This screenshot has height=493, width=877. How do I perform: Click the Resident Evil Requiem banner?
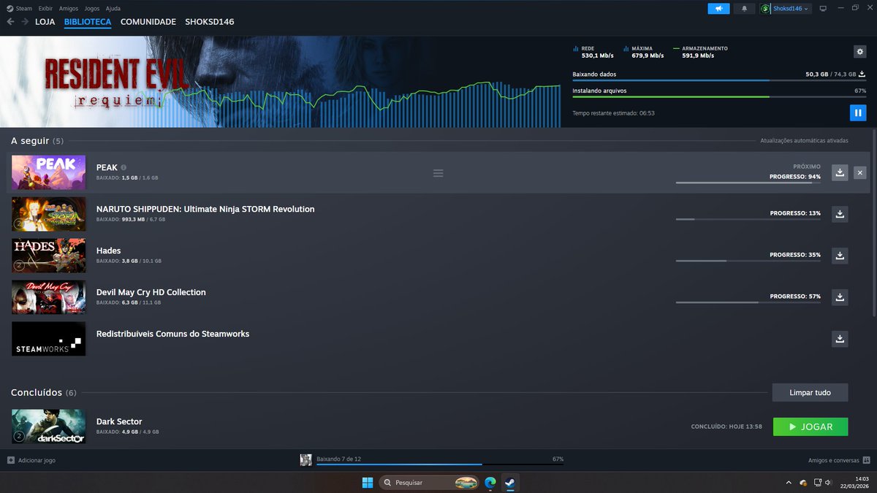point(281,82)
